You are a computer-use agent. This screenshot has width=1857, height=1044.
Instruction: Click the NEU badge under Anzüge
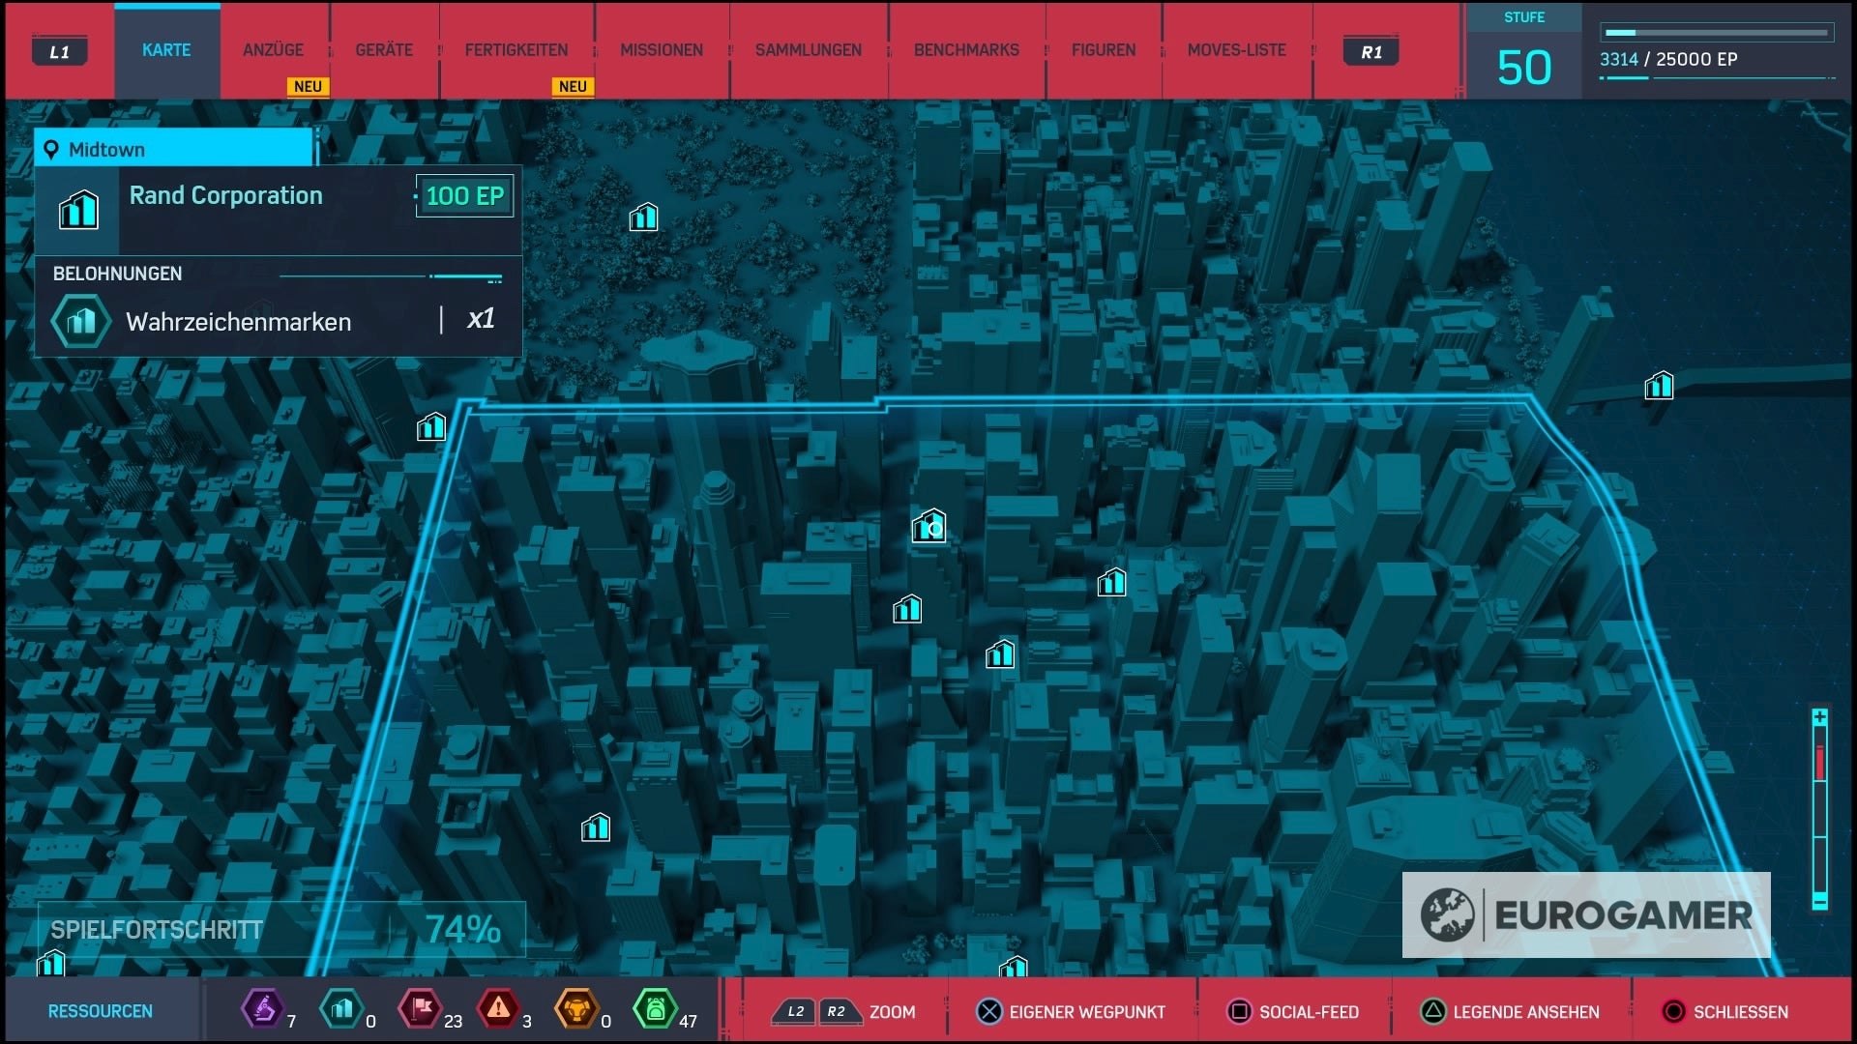coord(308,86)
